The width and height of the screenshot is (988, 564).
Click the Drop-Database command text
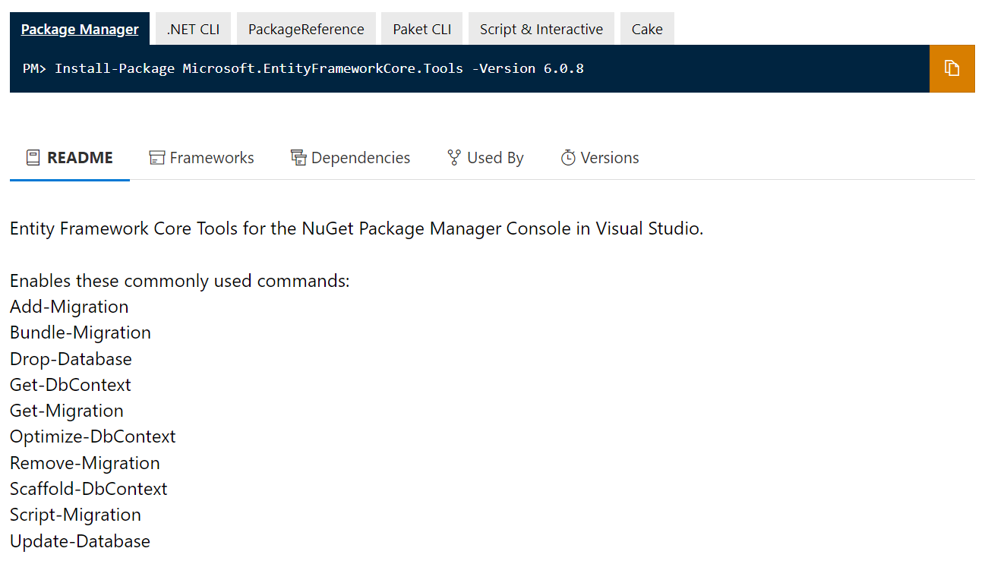pos(71,359)
